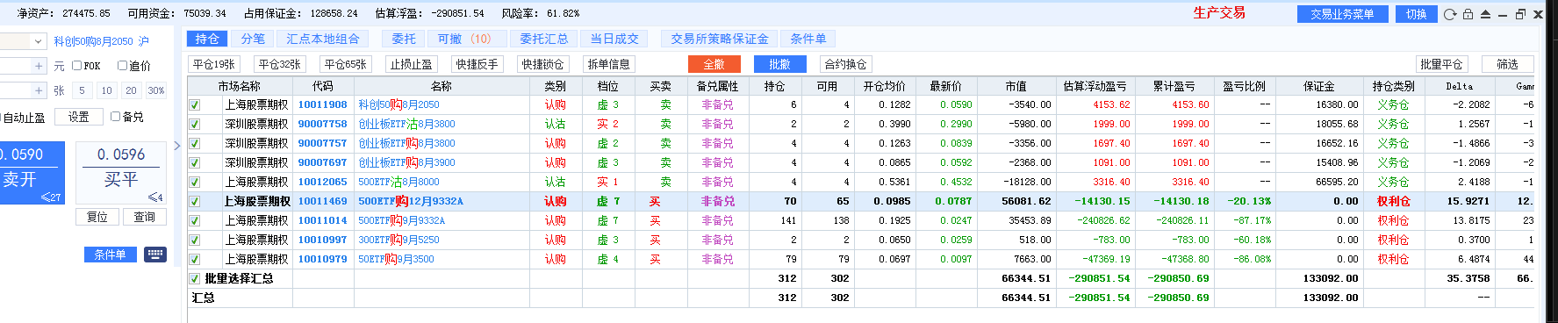Open the 交易业务菜单 menu
Screen dimensions: 1558x323
(x=1342, y=14)
